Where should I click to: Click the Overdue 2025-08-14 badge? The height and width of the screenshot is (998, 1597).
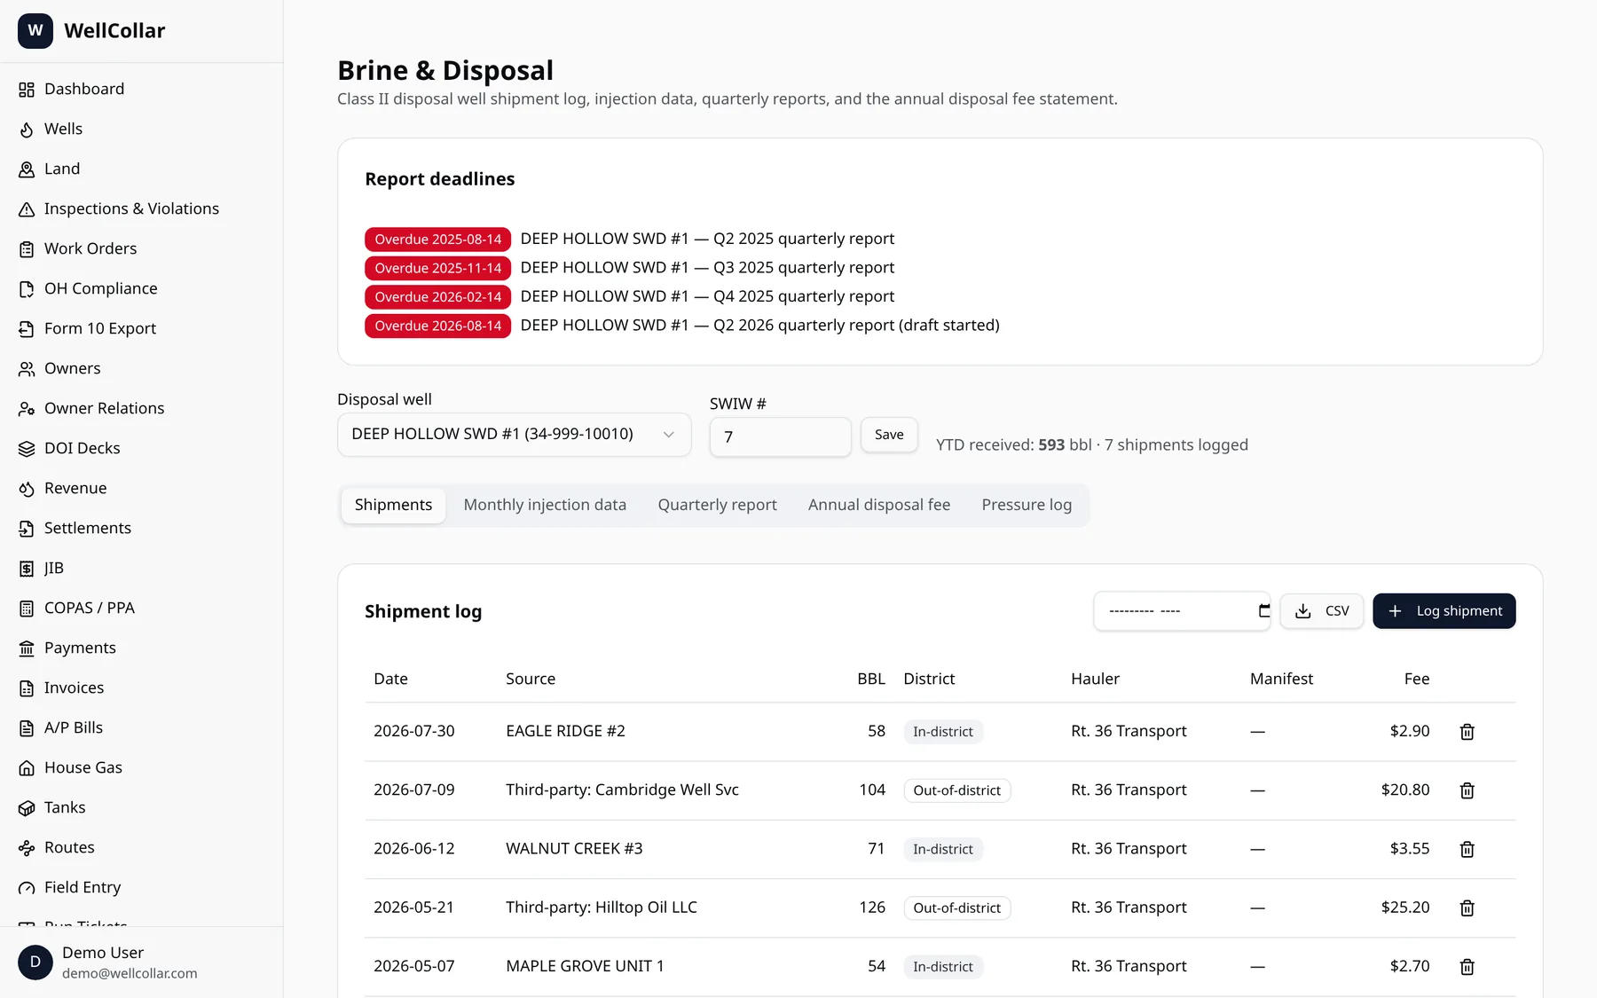437,240
